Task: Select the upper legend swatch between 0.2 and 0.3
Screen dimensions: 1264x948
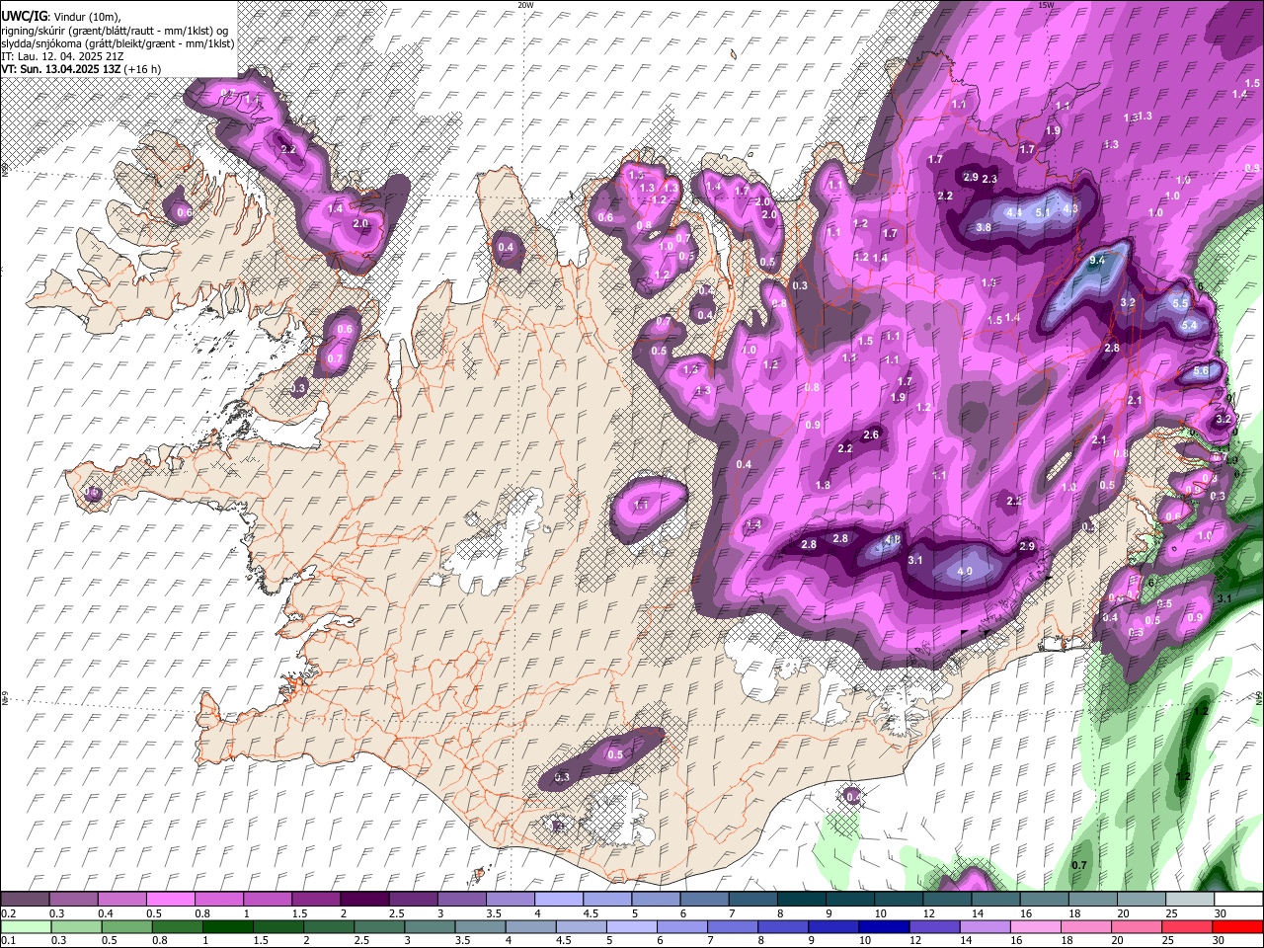Action: tap(26, 900)
